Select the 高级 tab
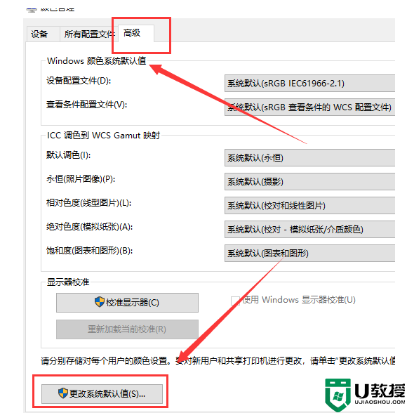 tap(136, 33)
